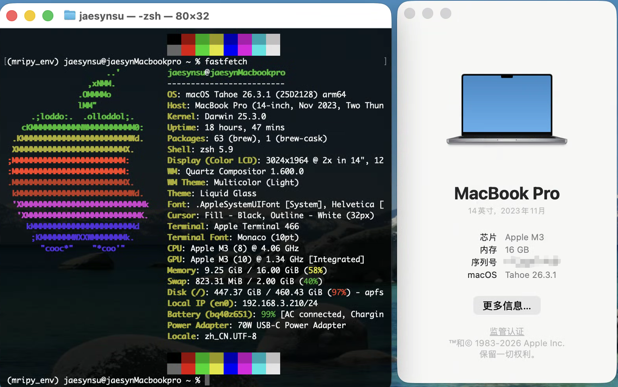
Task: Zoom the Terminal window with the green button
Action: 48,16
